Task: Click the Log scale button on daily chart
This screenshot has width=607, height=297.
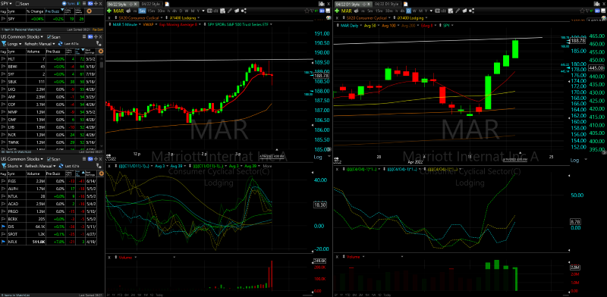Action: pos(575,160)
